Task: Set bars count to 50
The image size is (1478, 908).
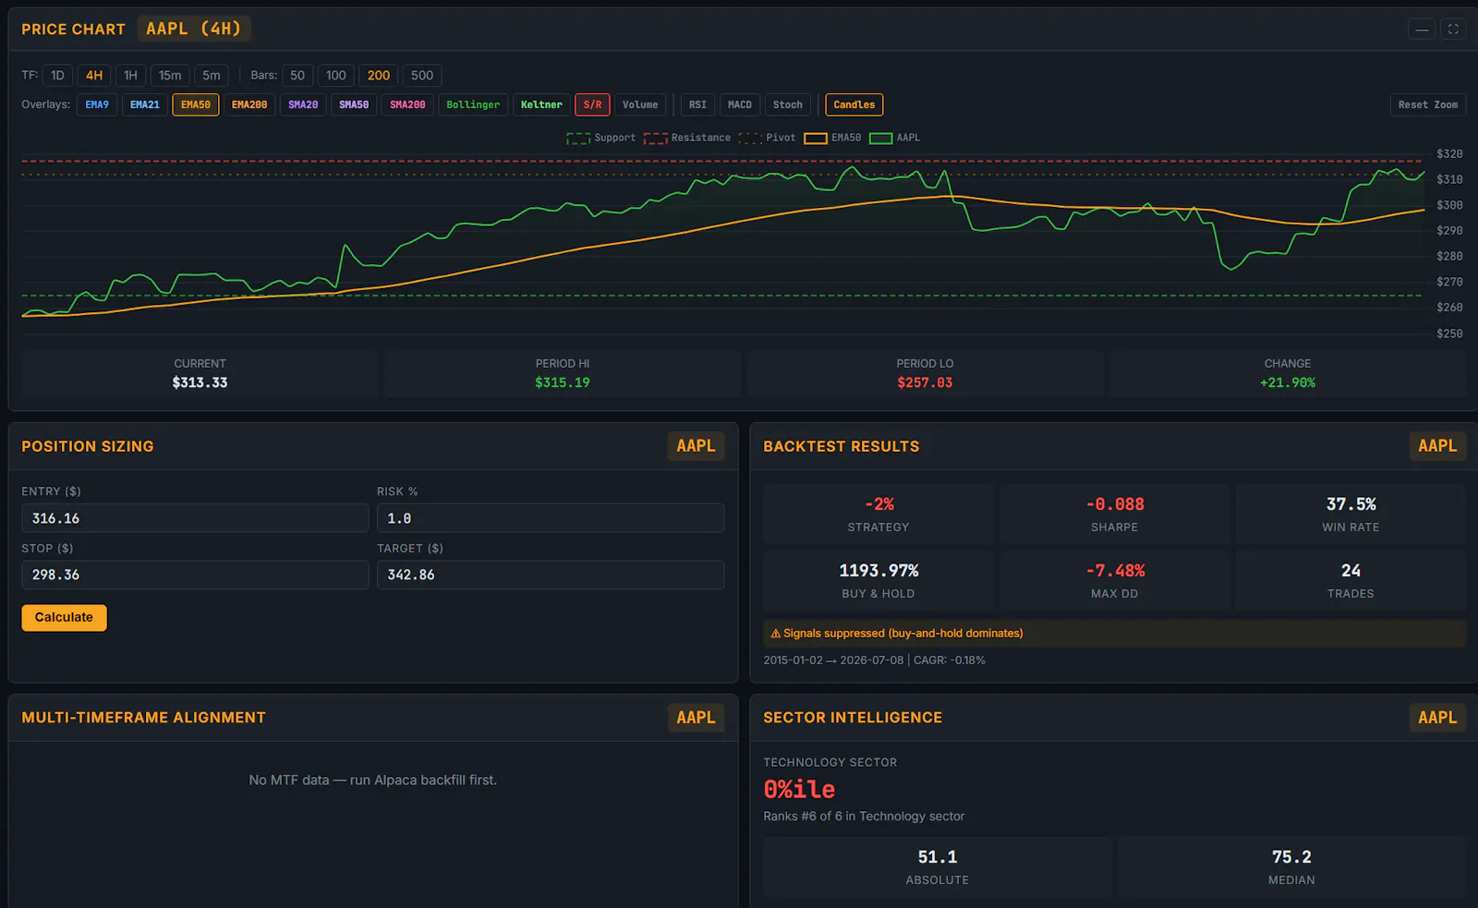Action: point(297,76)
